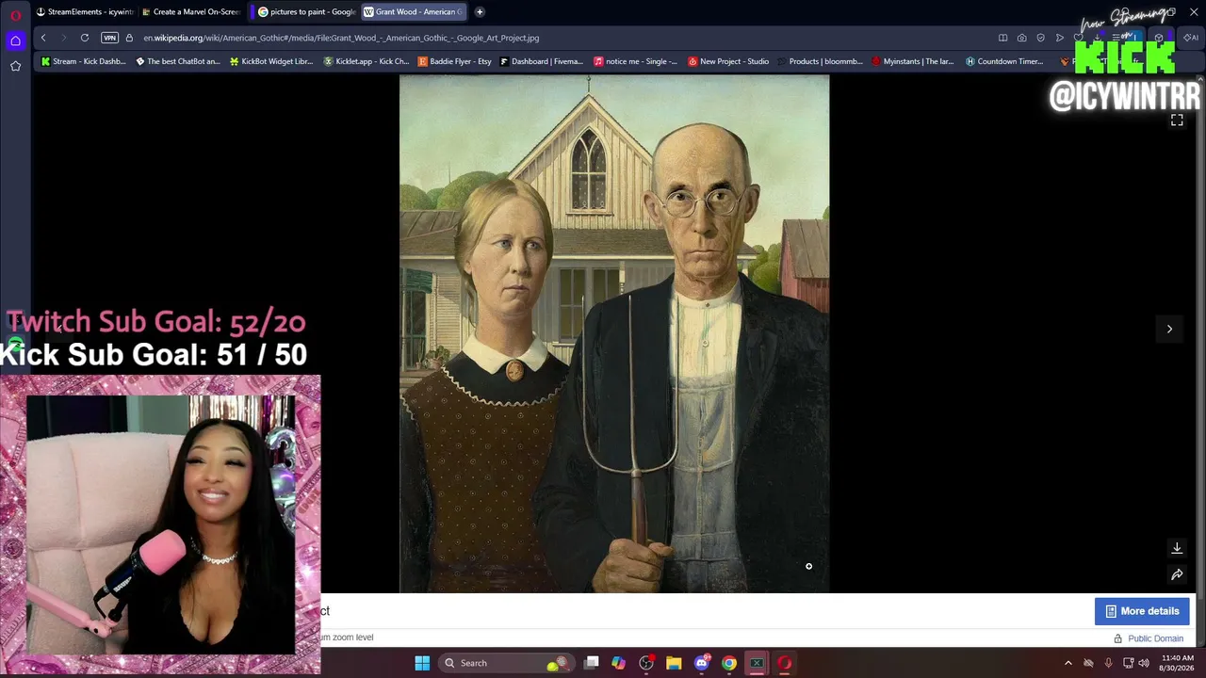
Task: Open a new browser tab
Action: (480, 12)
